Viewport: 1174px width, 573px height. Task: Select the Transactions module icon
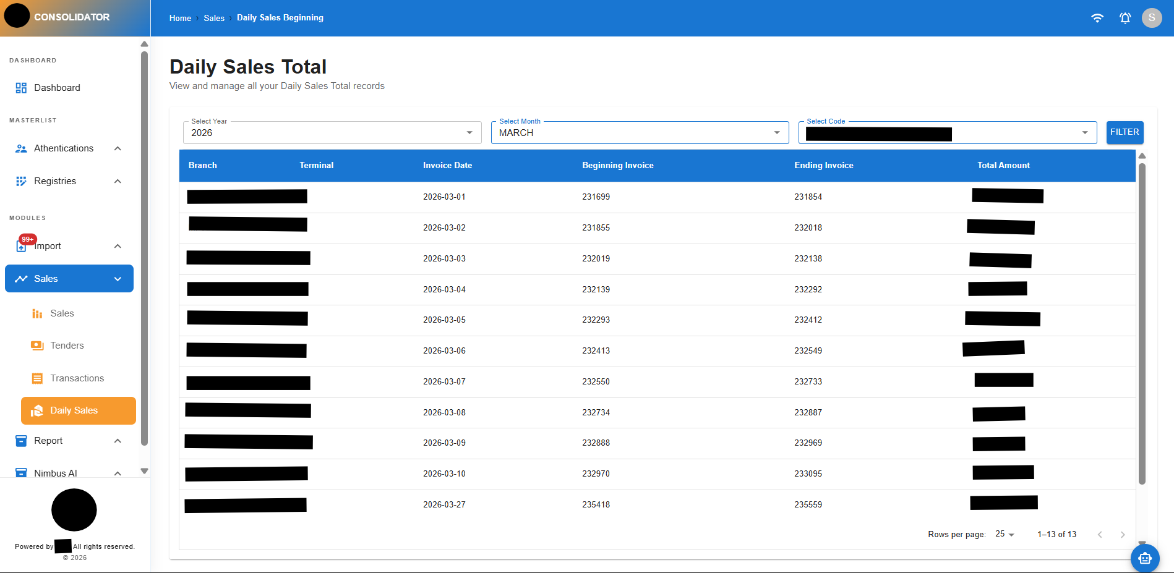tap(37, 378)
